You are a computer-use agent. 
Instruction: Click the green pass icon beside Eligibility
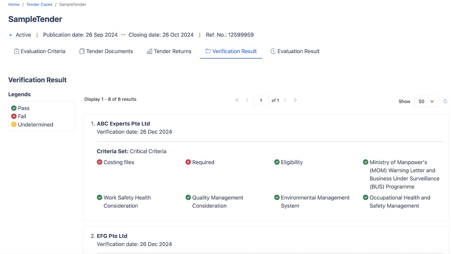coord(277,162)
